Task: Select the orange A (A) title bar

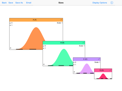Action: 36,20
